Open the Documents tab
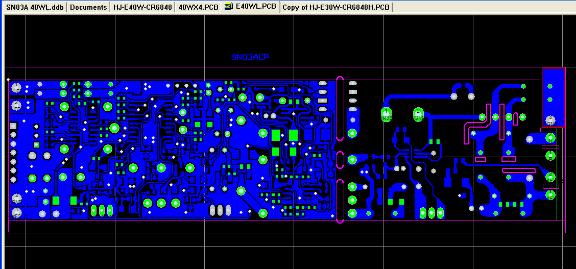This screenshot has width=576, height=269. [x=88, y=7]
